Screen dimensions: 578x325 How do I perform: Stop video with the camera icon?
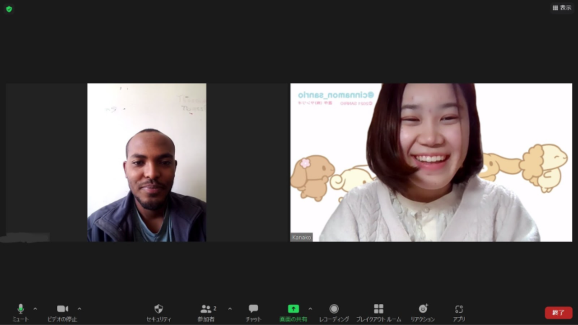click(x=62, y=313)
